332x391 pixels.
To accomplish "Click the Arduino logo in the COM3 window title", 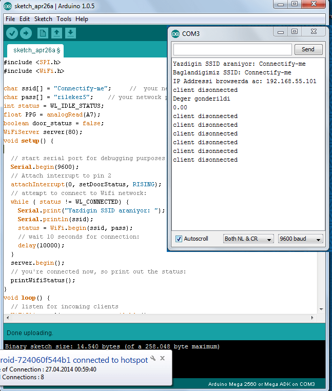I will pos(175,34).
